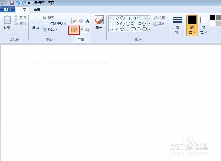Image resolution: width=221 pixels, height=161 pixels.
Task: Choose the Diamond shape
Action: (x=117, y=24)
